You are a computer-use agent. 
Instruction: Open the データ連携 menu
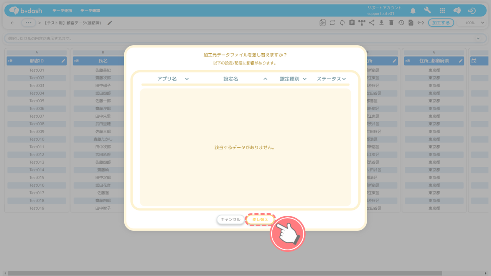(x=62, y=11)
